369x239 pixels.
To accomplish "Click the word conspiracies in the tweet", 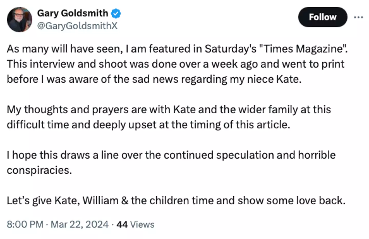I will pyautogui.click(x=39, y=170).
